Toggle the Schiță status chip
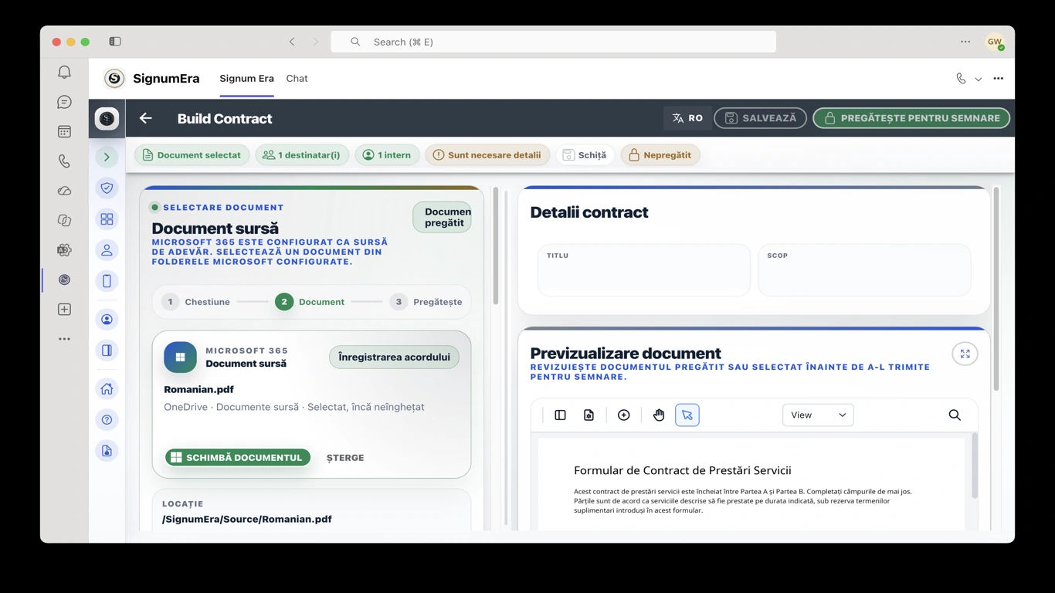 point(585,155)
